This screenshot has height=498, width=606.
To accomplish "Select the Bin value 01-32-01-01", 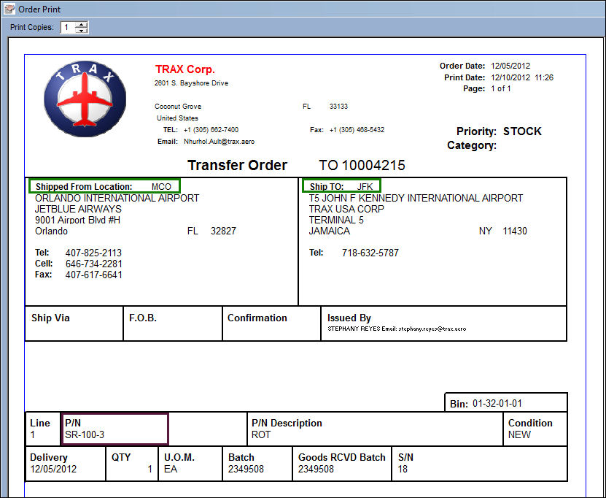I will pyautogui.click(x=497, y=404).
